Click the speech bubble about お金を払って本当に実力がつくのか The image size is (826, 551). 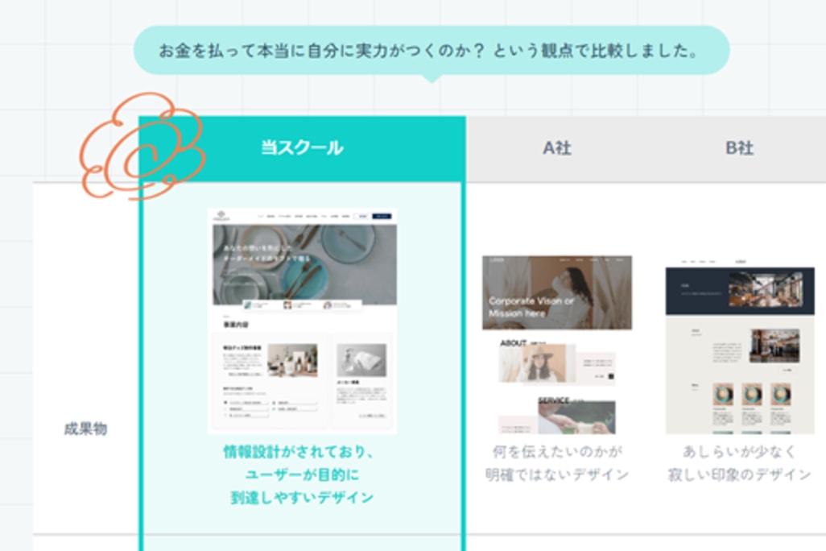(x=431, y=51)
